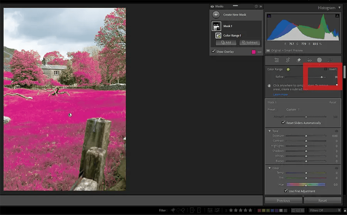Image resolution: width=347 pixels, height=215 pixels.
Task: Uncheck Use Fine Adjustment checkbox
Action: coord(286,191)
